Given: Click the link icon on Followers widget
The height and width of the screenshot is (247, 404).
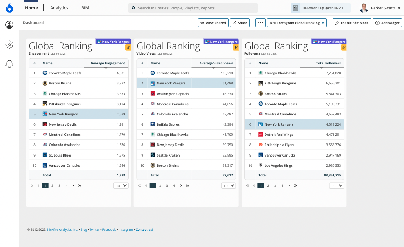Looking at the screenshot, I should [344, 47].
